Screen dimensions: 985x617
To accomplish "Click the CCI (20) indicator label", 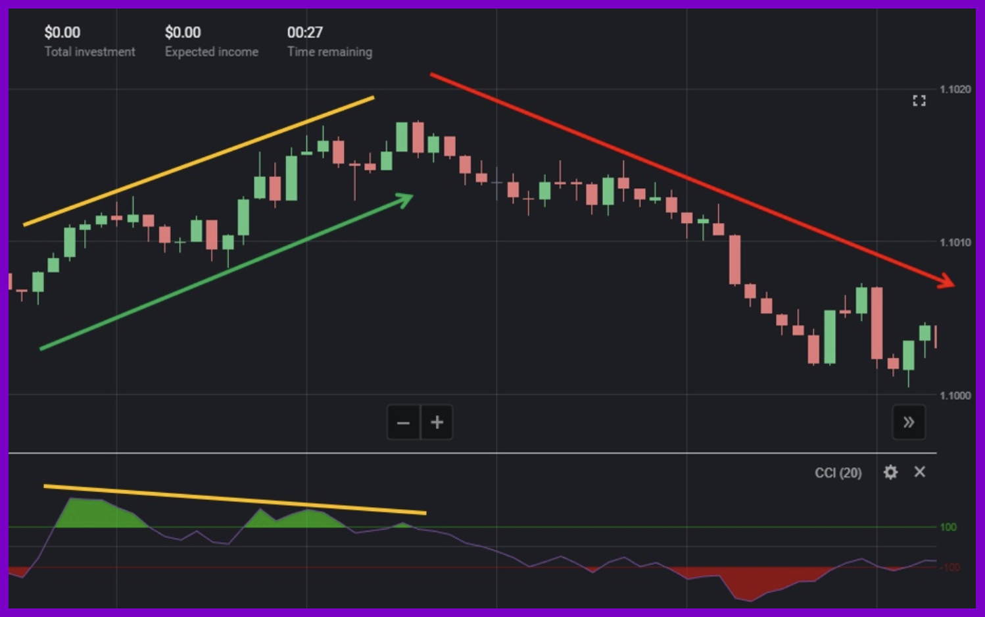I will tap(838, 473).
